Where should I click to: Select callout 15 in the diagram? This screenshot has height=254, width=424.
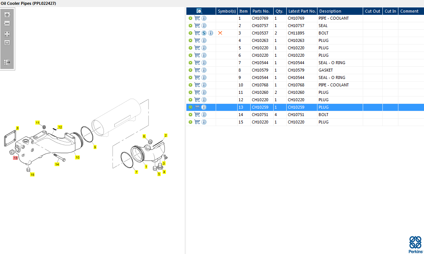coord(32,175)
